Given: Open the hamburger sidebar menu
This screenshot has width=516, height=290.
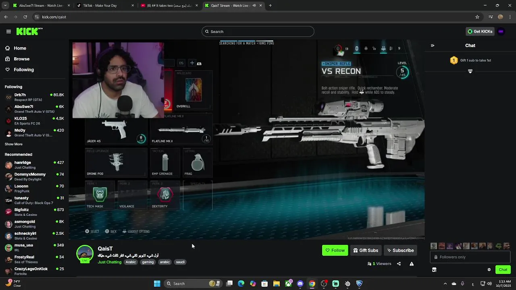Looking at the screenshot, I should coord(8,31).
